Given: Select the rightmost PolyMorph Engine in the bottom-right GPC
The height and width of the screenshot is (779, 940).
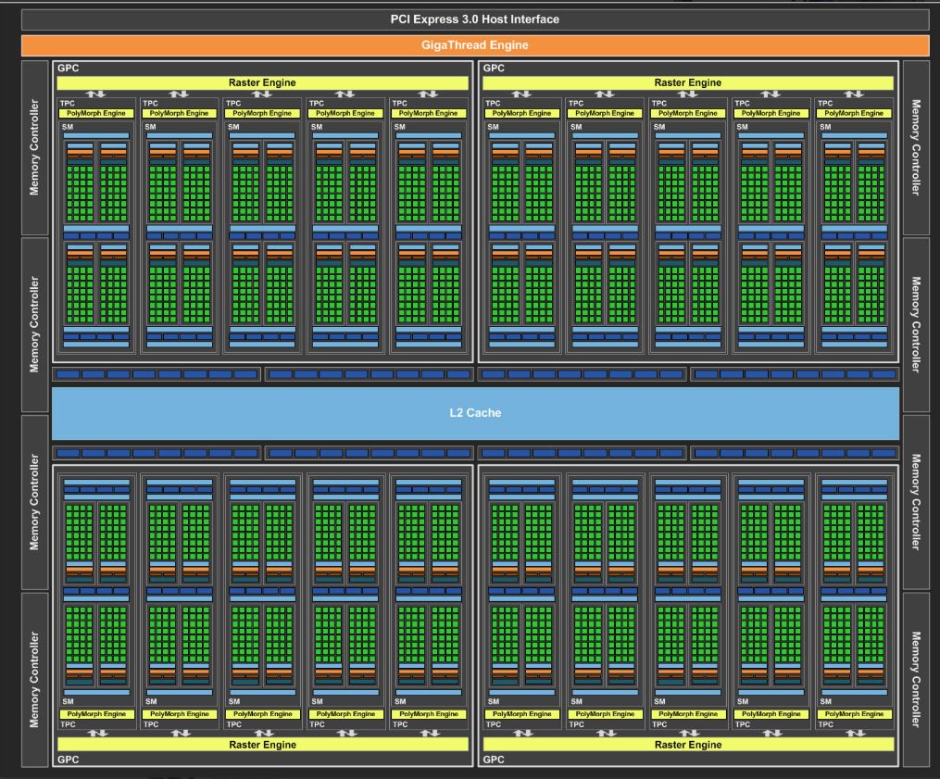Looking at the screenshot, I should (856, 714).
